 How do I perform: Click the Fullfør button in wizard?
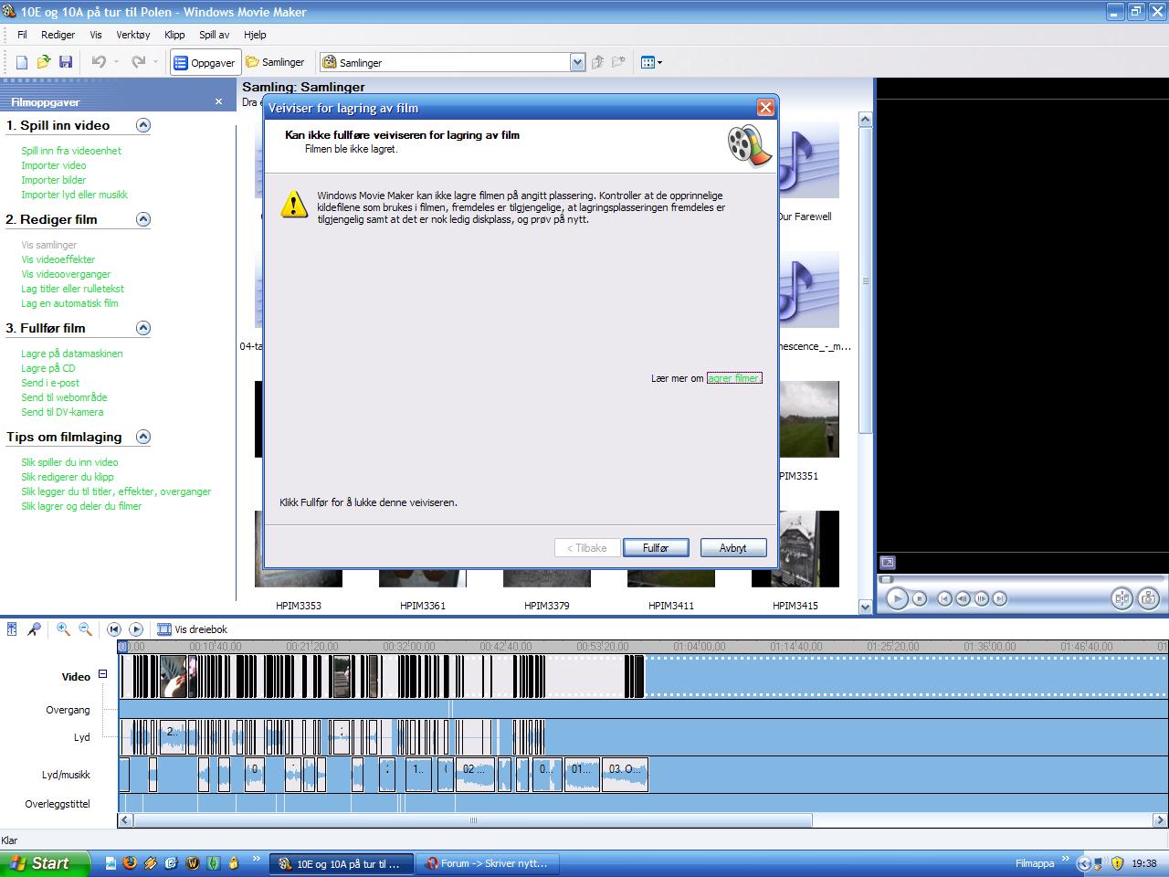coord(656,548)
